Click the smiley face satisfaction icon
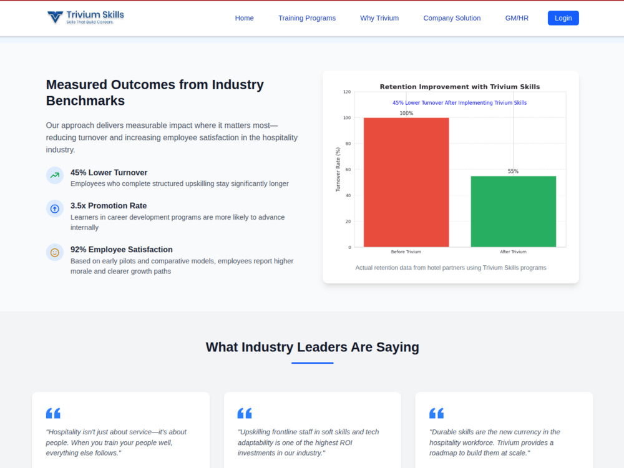This screenshot has width=624, height=468. [x=55, y=252]
